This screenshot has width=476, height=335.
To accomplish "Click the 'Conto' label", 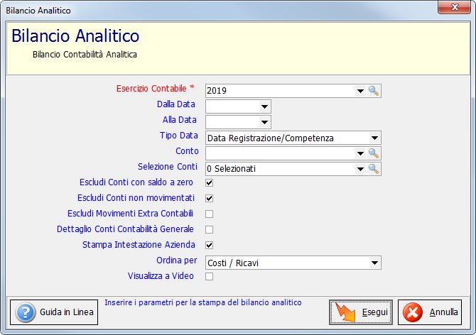I will (187, 151).
